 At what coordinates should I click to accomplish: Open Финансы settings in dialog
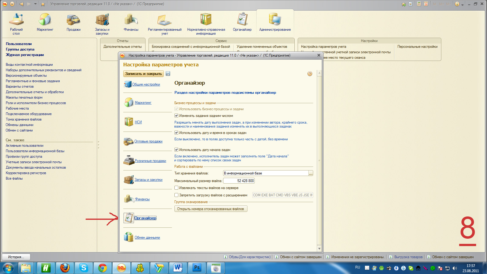142,199
